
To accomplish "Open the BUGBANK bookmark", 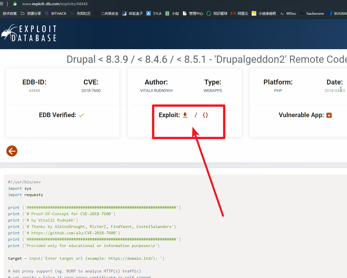I will tap(337, 13).
